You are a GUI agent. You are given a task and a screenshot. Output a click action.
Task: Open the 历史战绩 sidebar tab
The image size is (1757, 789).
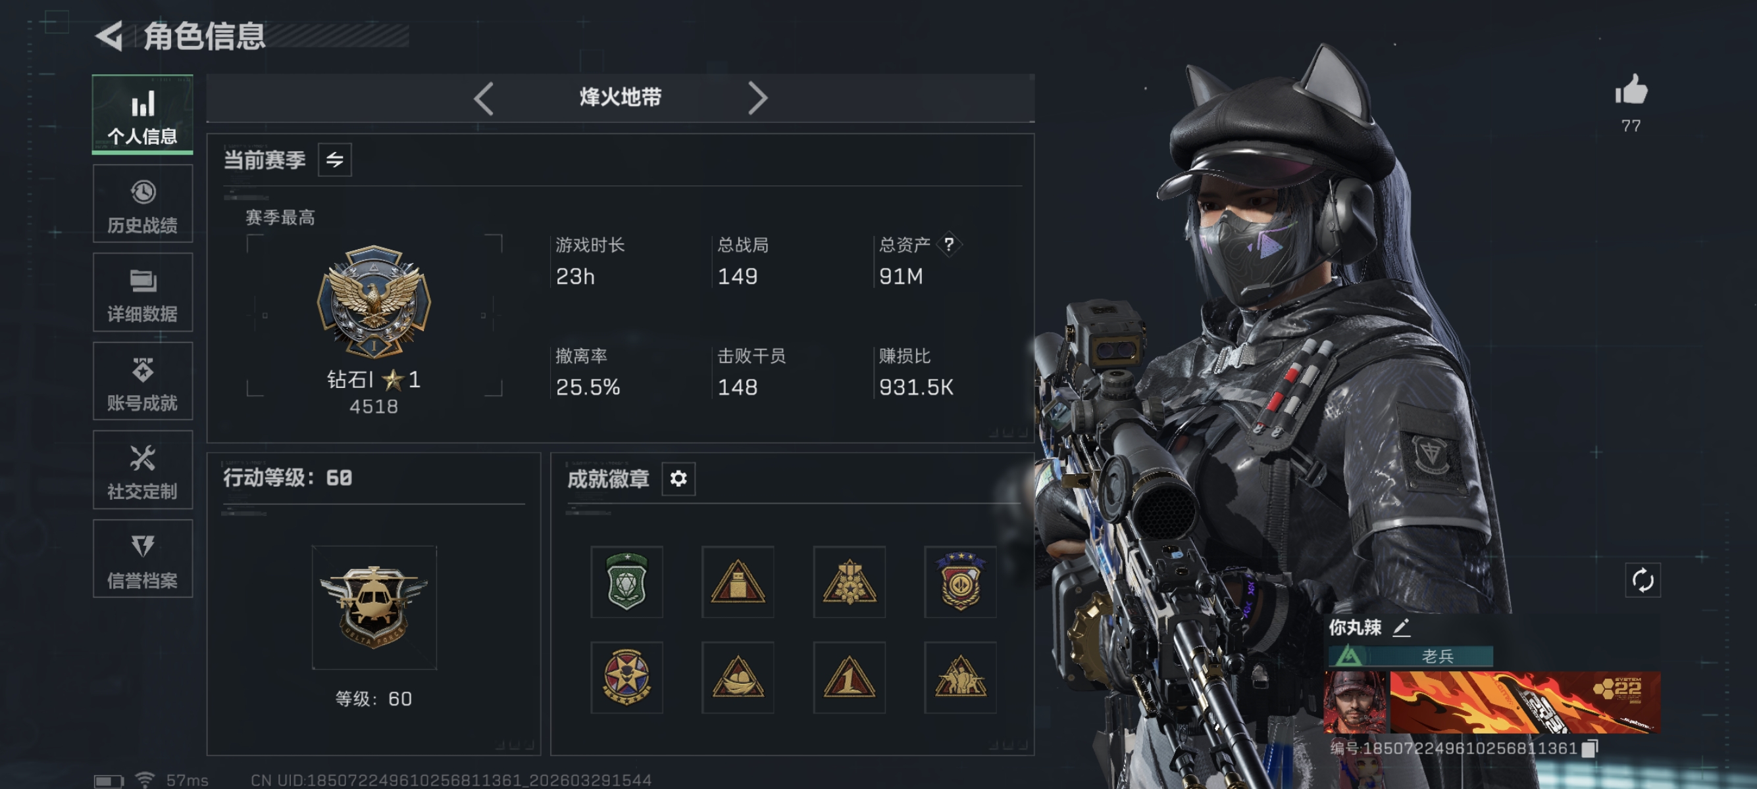(x=143, y=204)
